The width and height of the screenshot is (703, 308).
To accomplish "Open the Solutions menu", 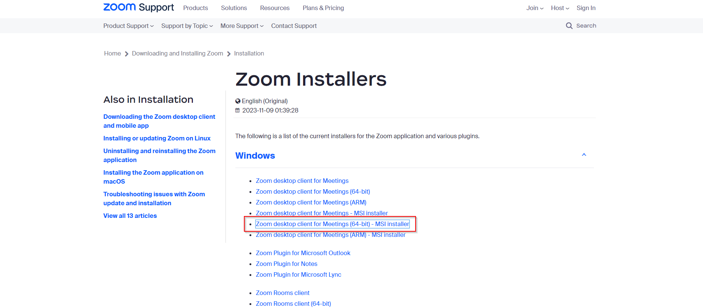I will [x=234, y=8].
